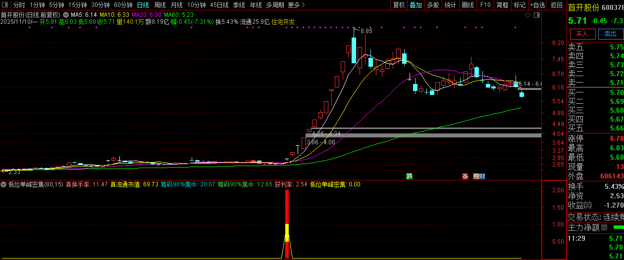Click the blue 卖出 sell button
The height and width of the screenshot is (260, 624).
tap(610, 34)
